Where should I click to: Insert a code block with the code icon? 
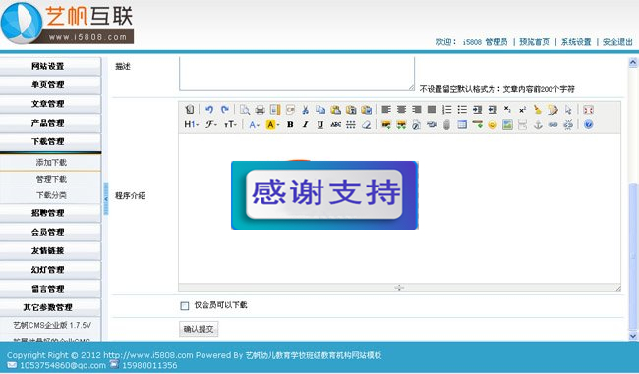point(290,110)
